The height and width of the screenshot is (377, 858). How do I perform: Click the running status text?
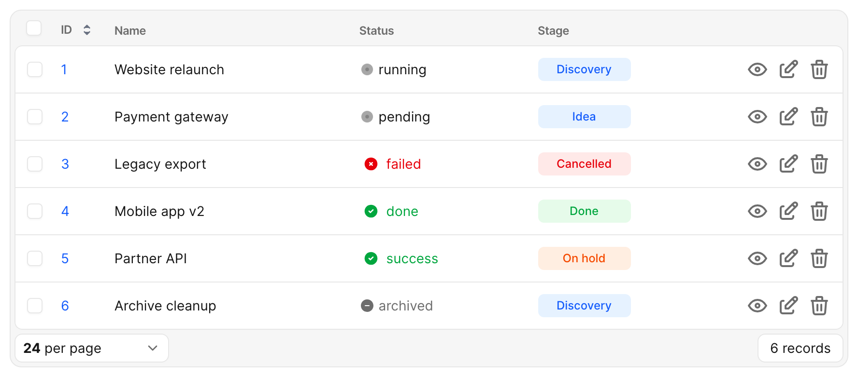pos(402,69)
